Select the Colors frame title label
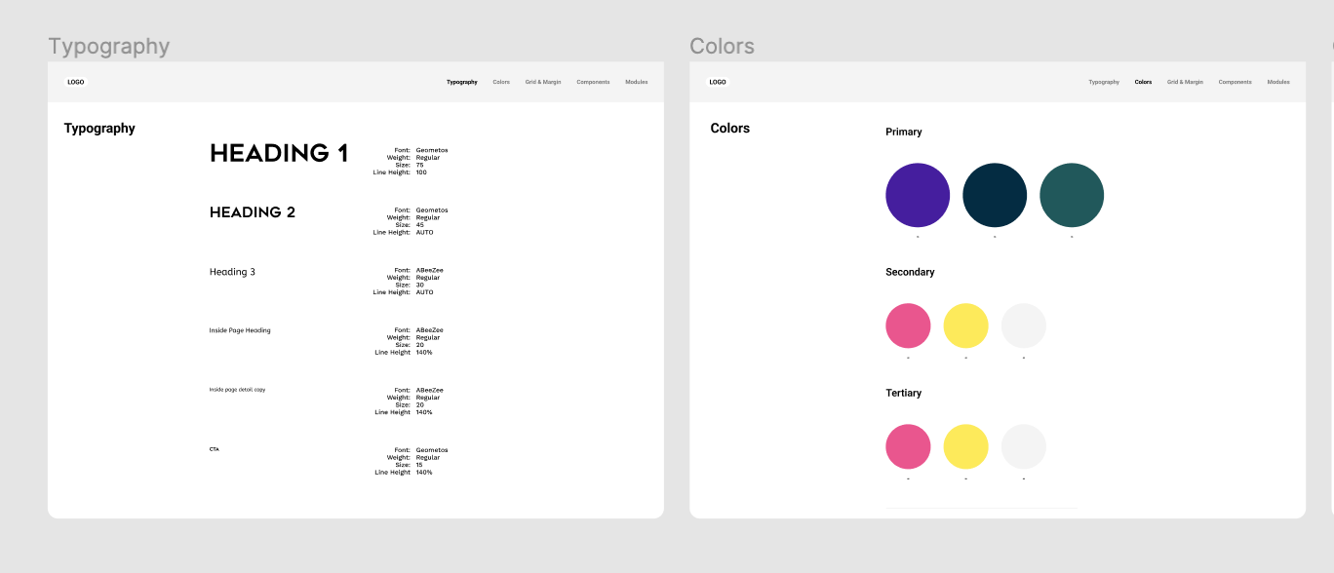This screenshot has height=573, width=1334. click(722, 47)
